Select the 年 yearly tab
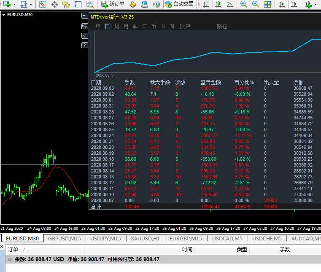This screenshot has width=321, height=272. click(x=145, y=26)
